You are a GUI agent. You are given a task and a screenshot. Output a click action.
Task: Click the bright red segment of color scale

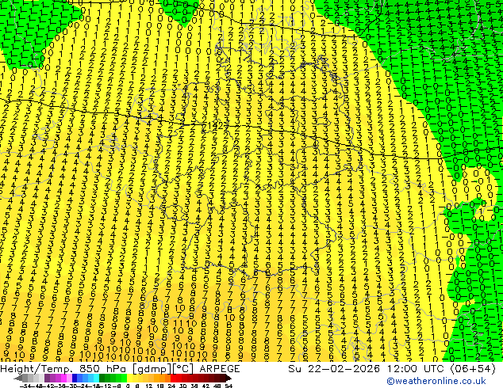pyautogui.click(x=176, y=378)
